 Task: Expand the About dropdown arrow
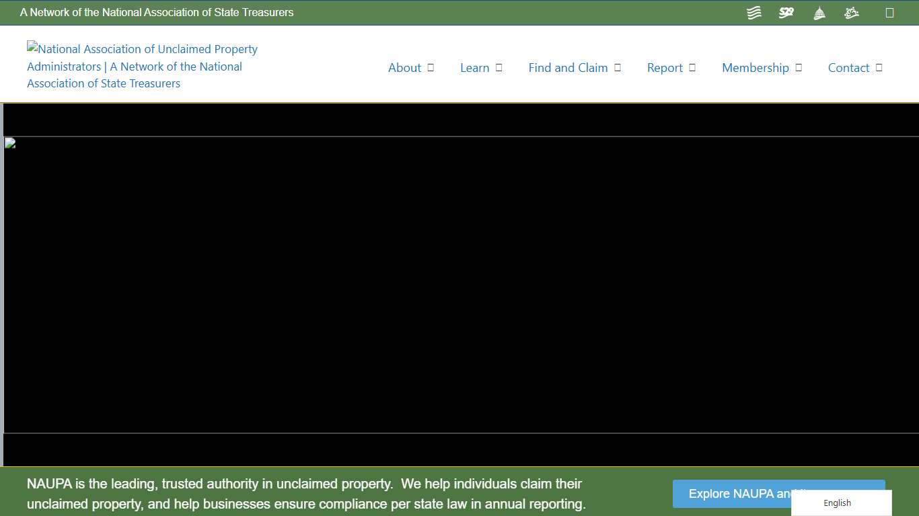point(431,67)
